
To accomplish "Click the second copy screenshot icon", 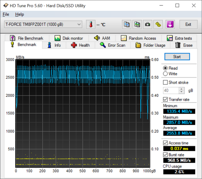I will pyautogui.click(x=137, y=24).
